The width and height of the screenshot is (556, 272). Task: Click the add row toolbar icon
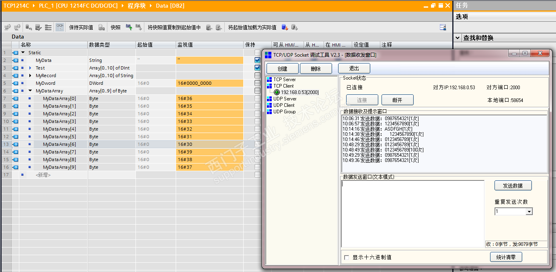coord(17,27)
